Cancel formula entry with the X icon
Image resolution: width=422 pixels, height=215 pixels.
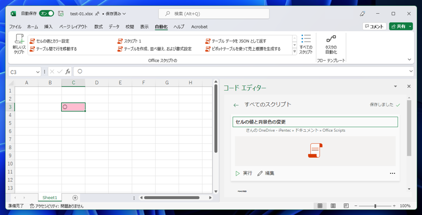pyautogui.click(x=52, y=72)
